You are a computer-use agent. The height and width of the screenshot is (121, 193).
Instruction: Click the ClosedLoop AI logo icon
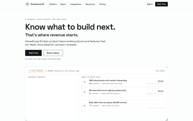tap(27, 4)
